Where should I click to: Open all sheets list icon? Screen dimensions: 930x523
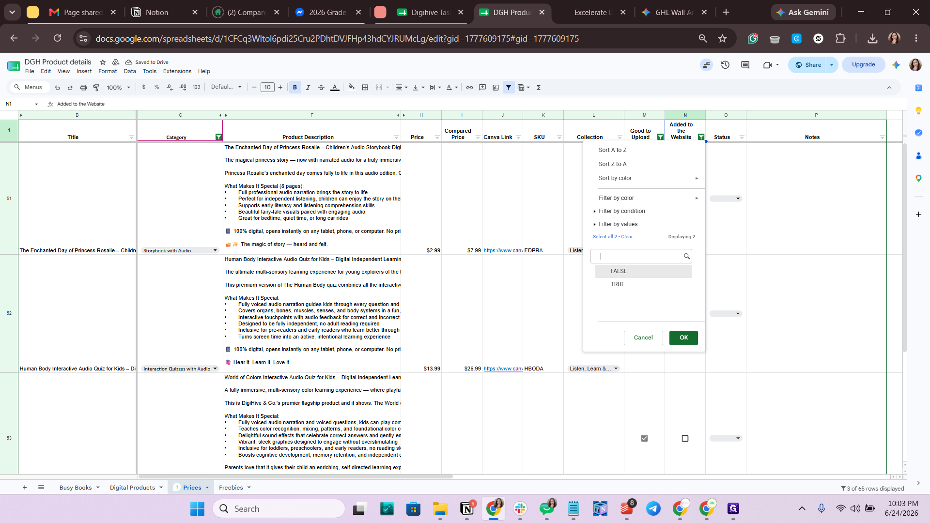[x=41, y=488]
